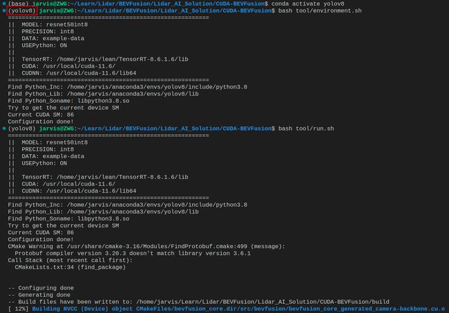The height and width of the screenshot is (313, 449).
Task: Click 'PRECISION: int8' in the environment.sh output
Action: coord(48,32)
